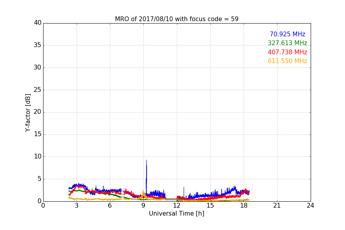345x230 pixels.
Task: Click the y-axis tick label 40
Action: [38, 23]
